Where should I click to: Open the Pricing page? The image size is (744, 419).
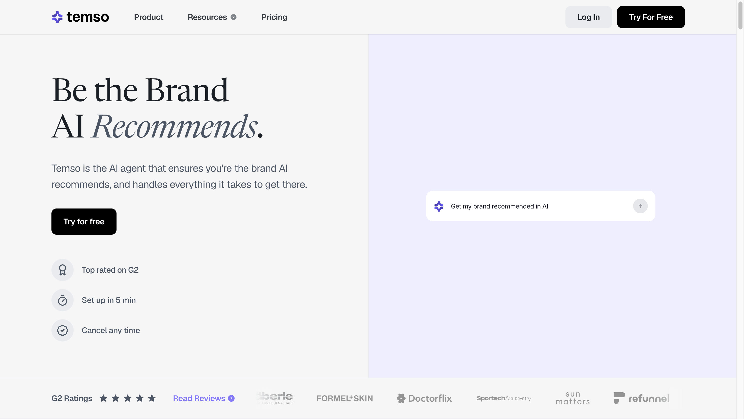(x=274, y=17)
